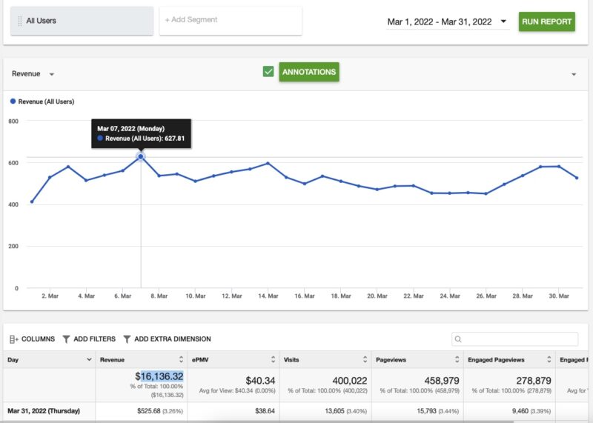Click the Mar 07 data point on chart

click(x=141, y=157)
